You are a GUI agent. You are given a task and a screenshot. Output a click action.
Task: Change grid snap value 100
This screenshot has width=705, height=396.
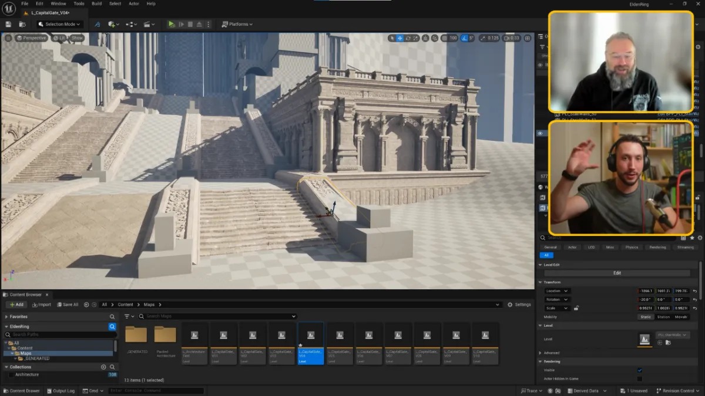pyautogui.click(x=453, y=38)
